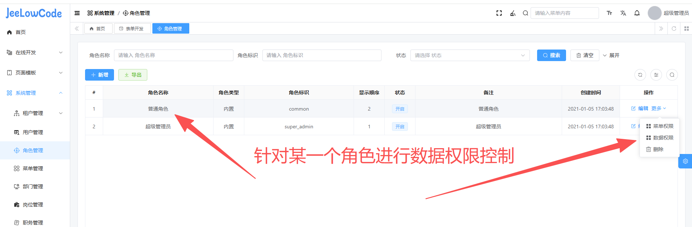This screenshot has width=692, height=227.
Task: Click the table refresh icon
Action: coord(640,75)
